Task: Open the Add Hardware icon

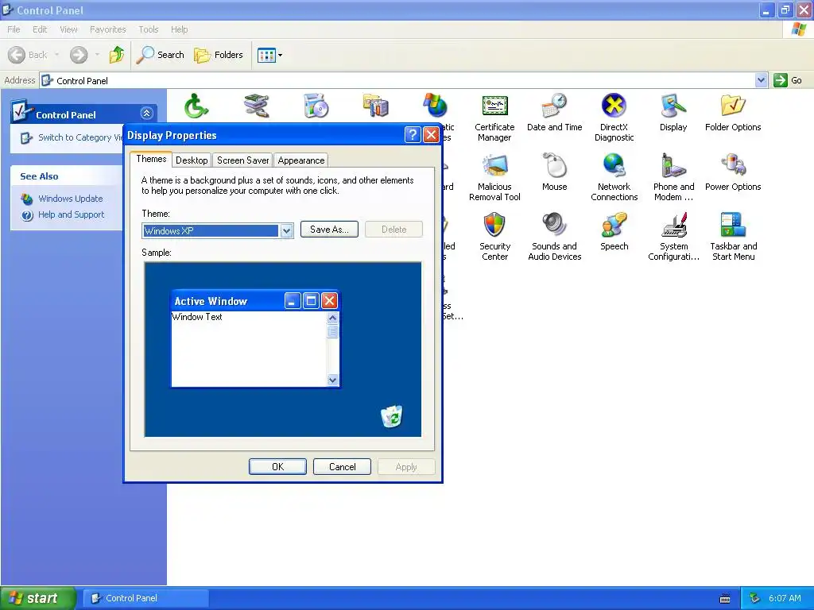Action: point(257,106)
